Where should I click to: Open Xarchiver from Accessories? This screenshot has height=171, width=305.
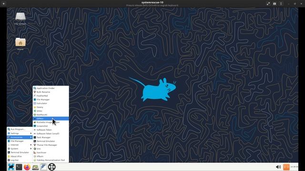point(51,152)
